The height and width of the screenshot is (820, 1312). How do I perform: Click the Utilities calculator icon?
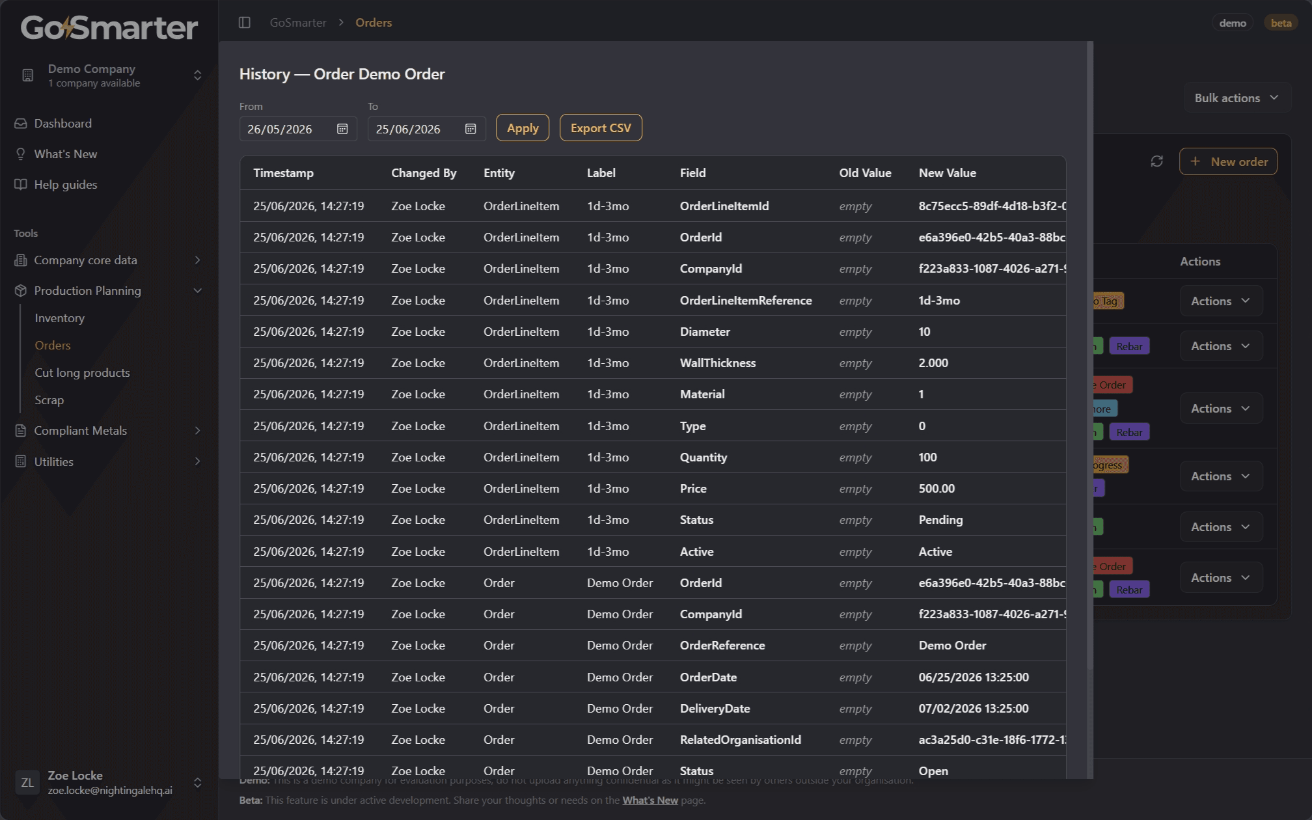pos(21,461)
